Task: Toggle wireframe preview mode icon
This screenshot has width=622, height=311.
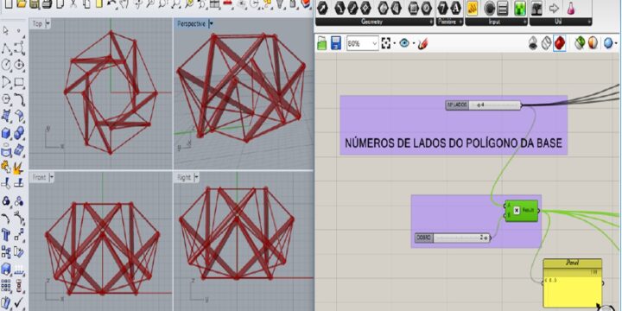Action: [x=546, y=43]
